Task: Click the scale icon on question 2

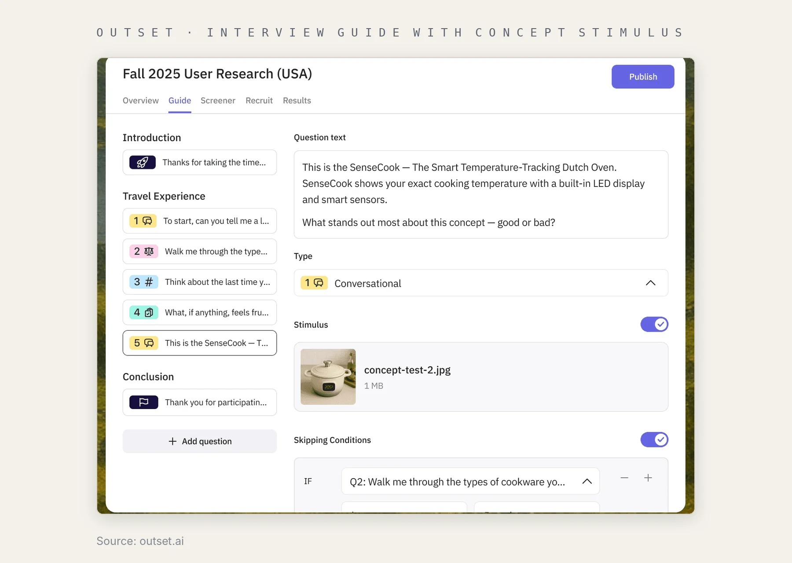Action: pyautogui.click(x=149, y=251)
